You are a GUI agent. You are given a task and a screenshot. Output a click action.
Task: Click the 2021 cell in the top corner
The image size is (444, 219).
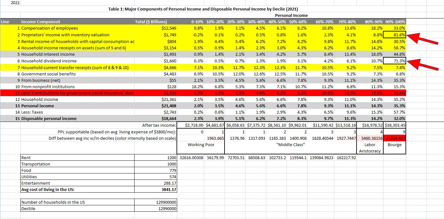pyautogui.click(x=15, y=3)
